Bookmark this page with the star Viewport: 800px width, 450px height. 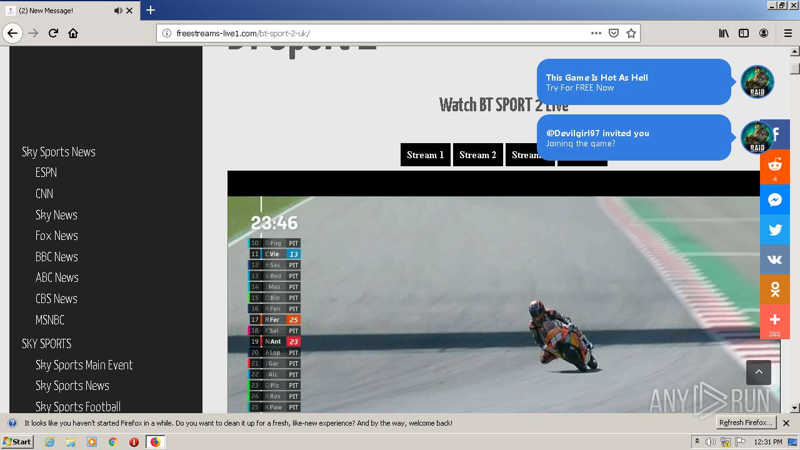point(631,33)
